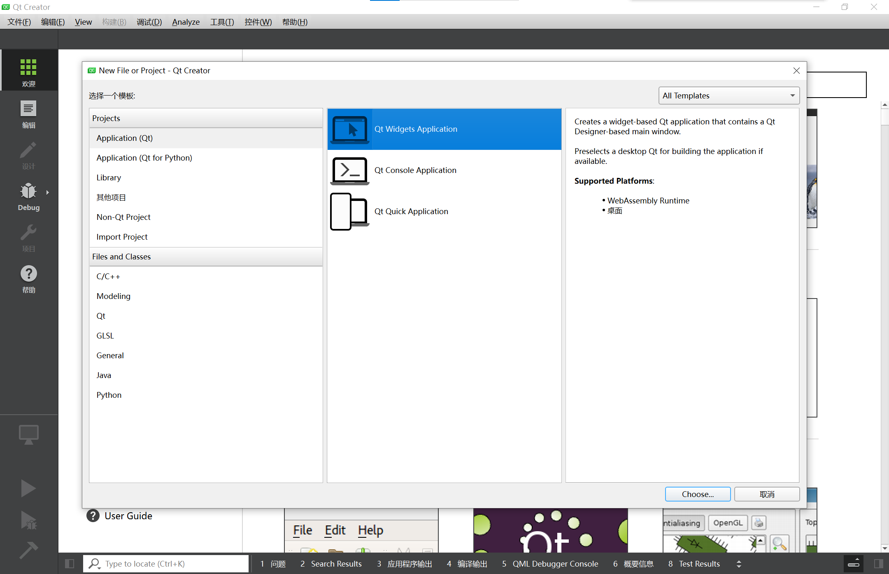Start debugging with the Run-debug icon

28,520
